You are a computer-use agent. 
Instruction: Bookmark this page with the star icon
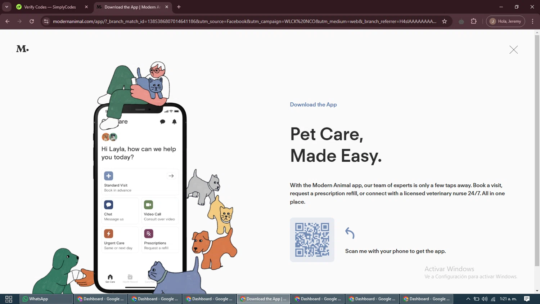pyautogui.click(x=445, y=21)
